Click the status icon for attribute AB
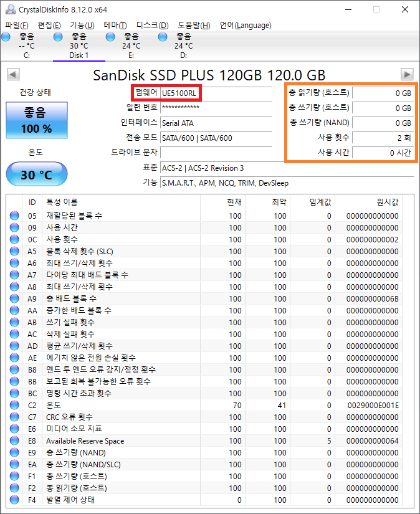Image resolution: width=420 pixels, height=514 pixels. tap(14, 322)
